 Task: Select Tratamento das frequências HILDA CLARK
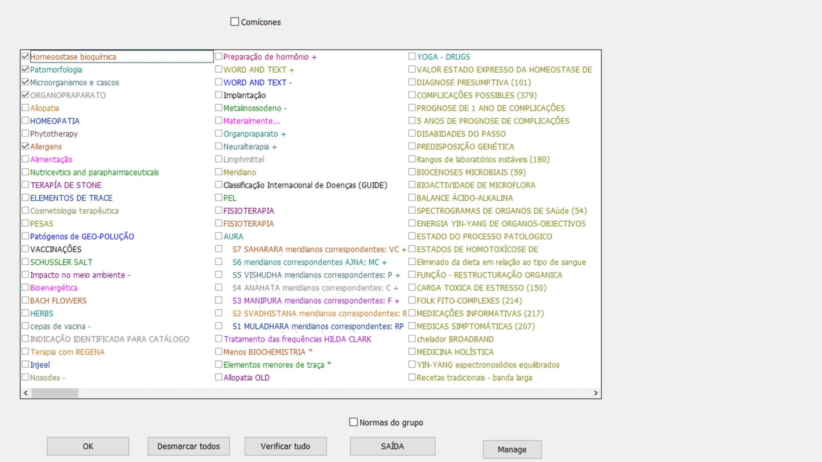point(218,339)
